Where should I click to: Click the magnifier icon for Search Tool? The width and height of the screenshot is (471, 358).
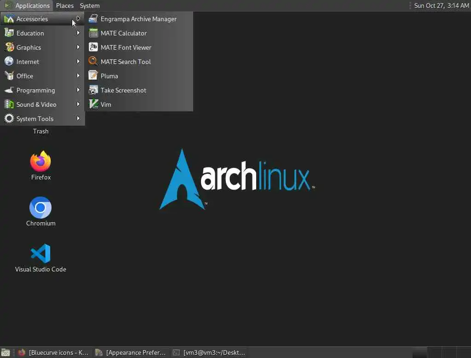(93, 61)
